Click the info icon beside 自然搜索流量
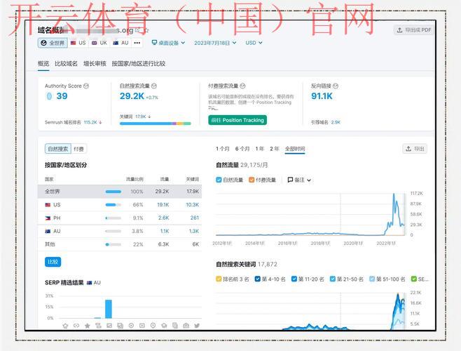Screen dimensions: 461x351 click(x=154, y=86)
